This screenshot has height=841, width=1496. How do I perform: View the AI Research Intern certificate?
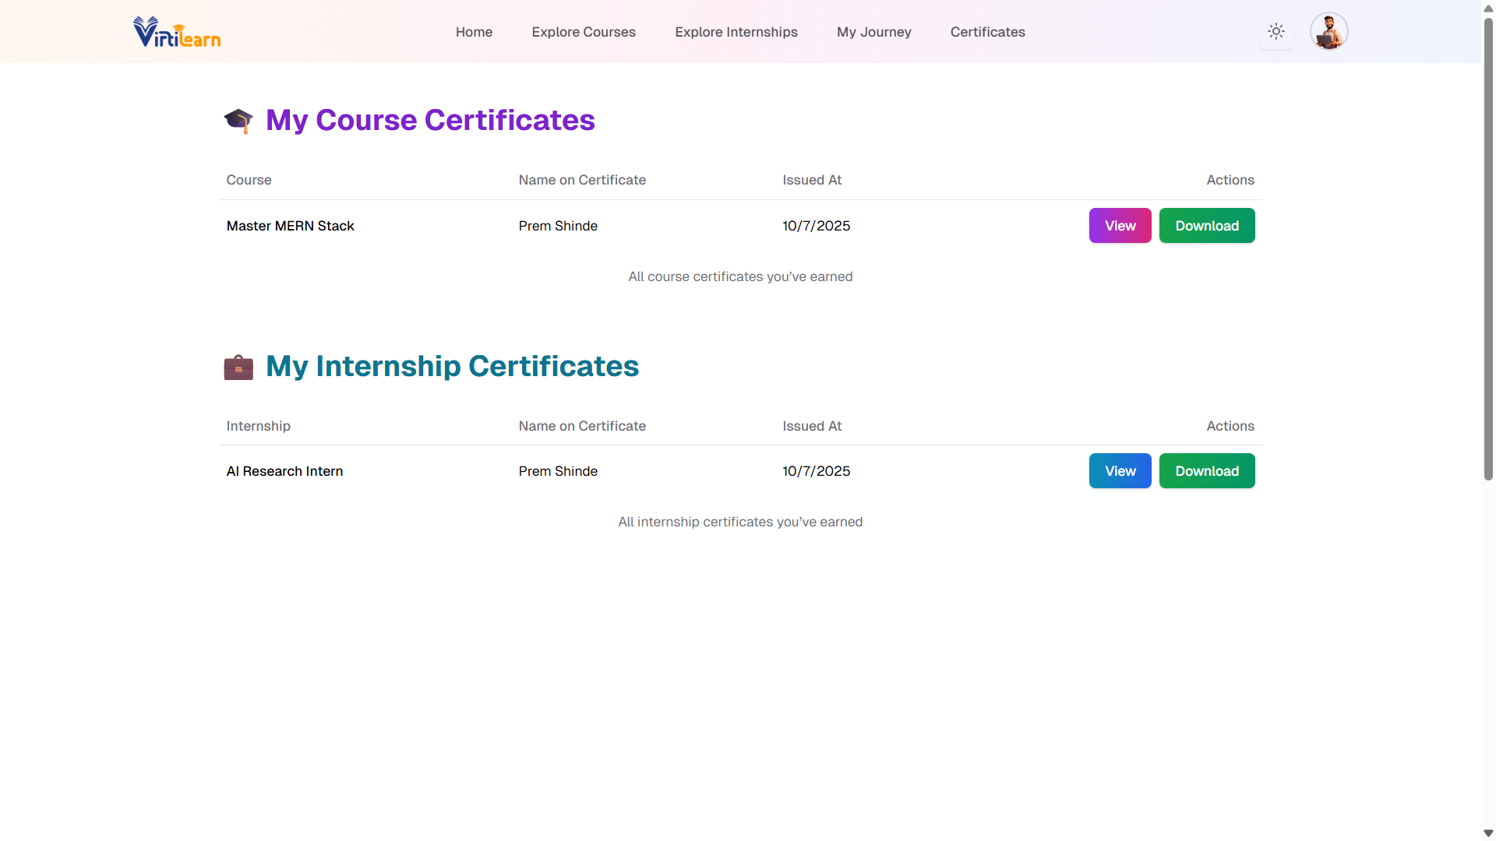[1120, 471]
